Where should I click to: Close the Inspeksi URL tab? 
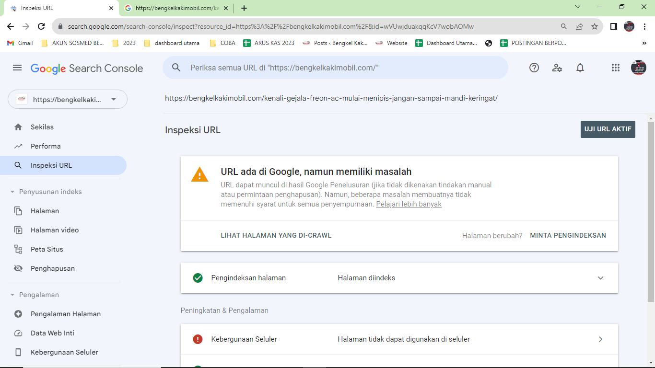point(111,8)
